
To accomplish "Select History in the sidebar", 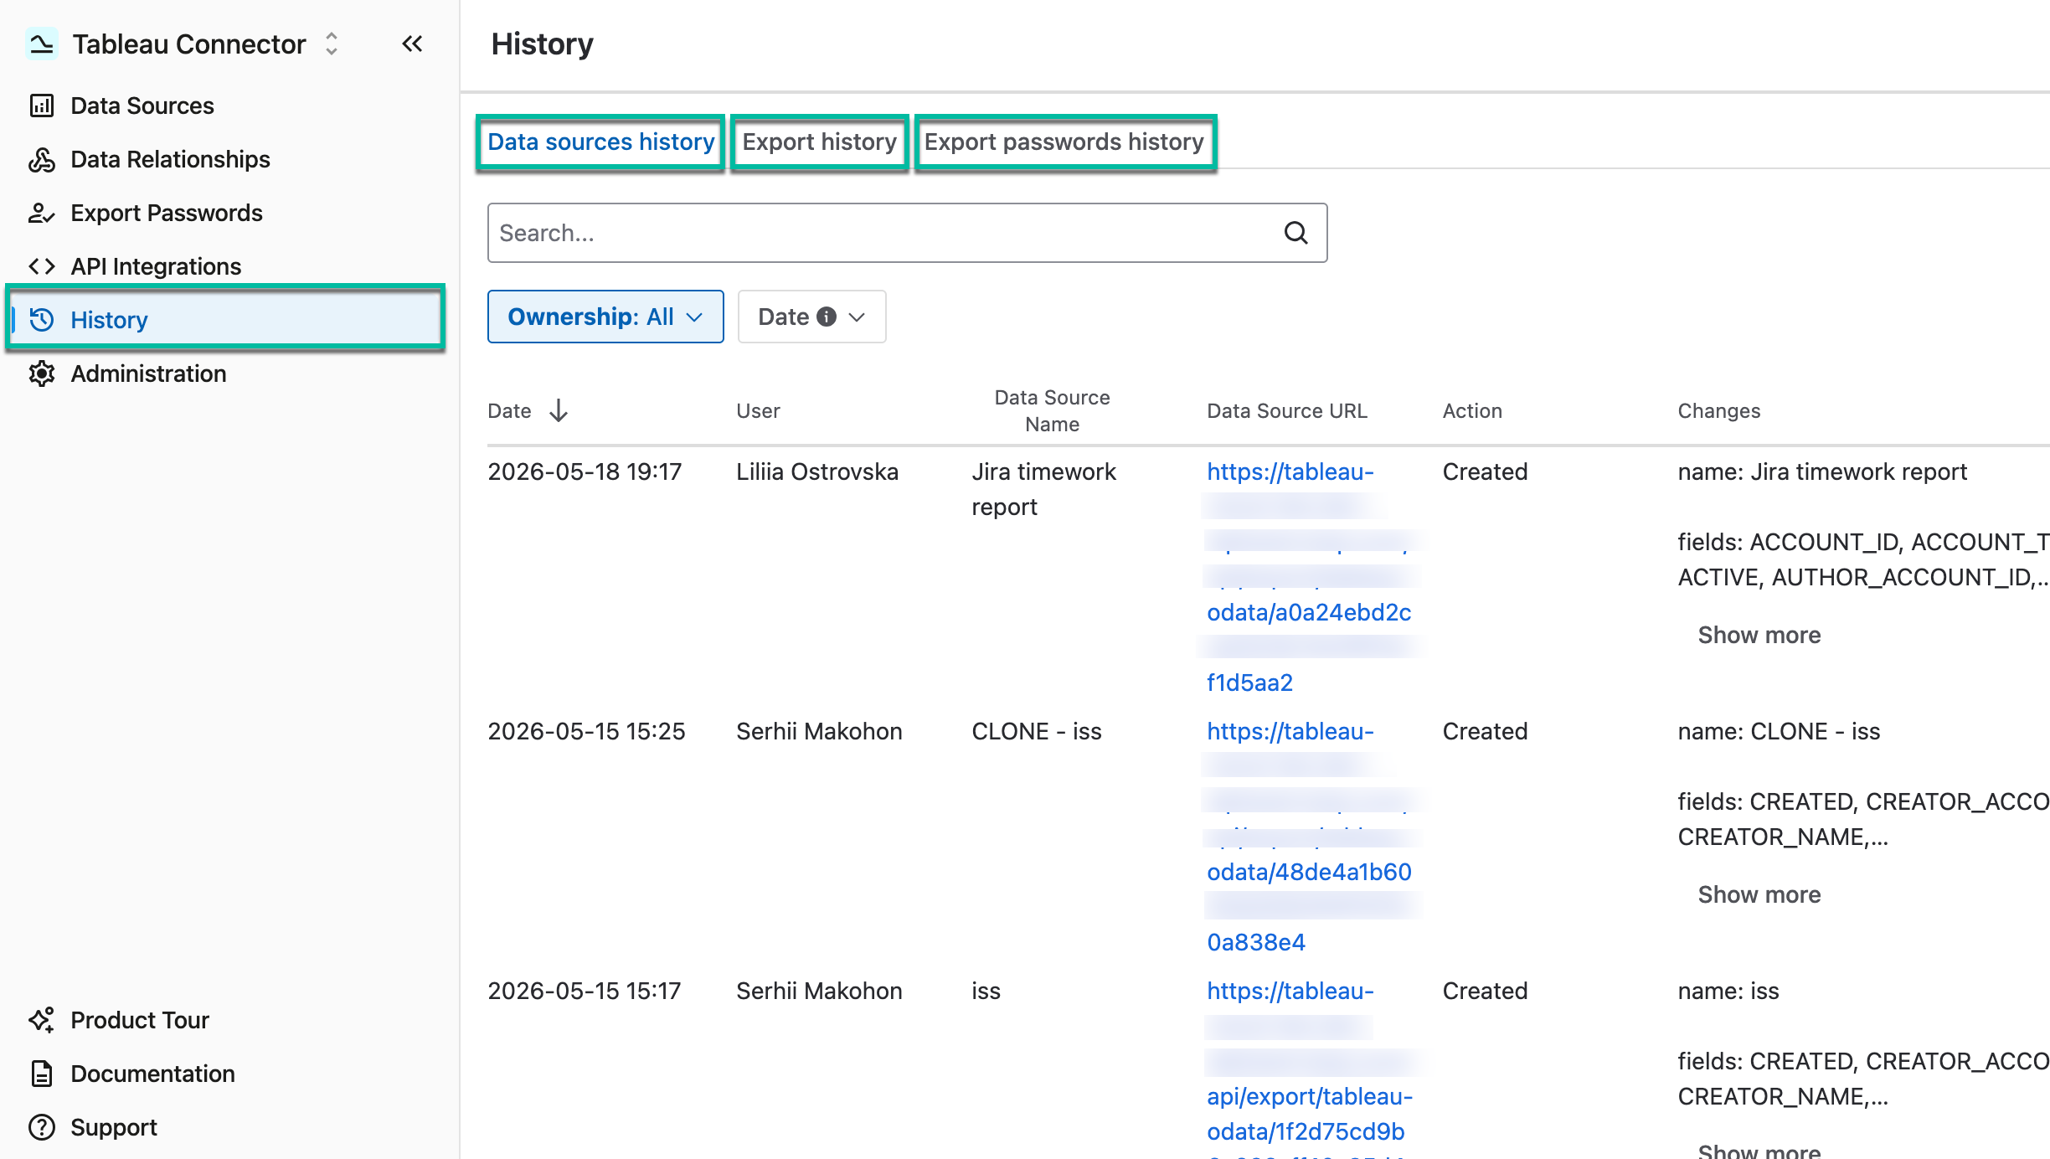I will [x=226, y=319].
